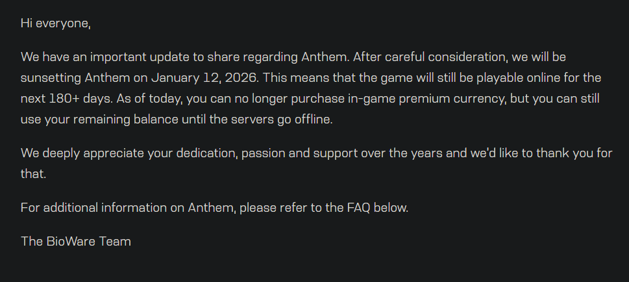The height and width of the screenshot is (282, 629).
Task: Click the date "January 12, 2026"
Action: click(x=203, y=78)
